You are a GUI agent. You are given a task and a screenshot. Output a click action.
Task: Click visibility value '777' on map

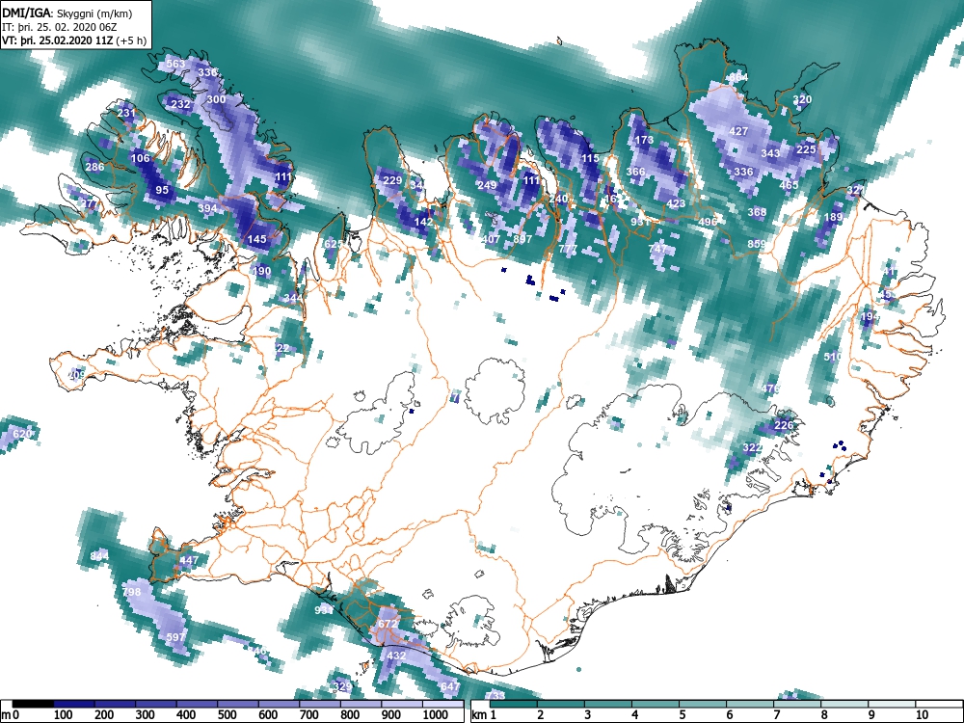(x=568, y=249)
